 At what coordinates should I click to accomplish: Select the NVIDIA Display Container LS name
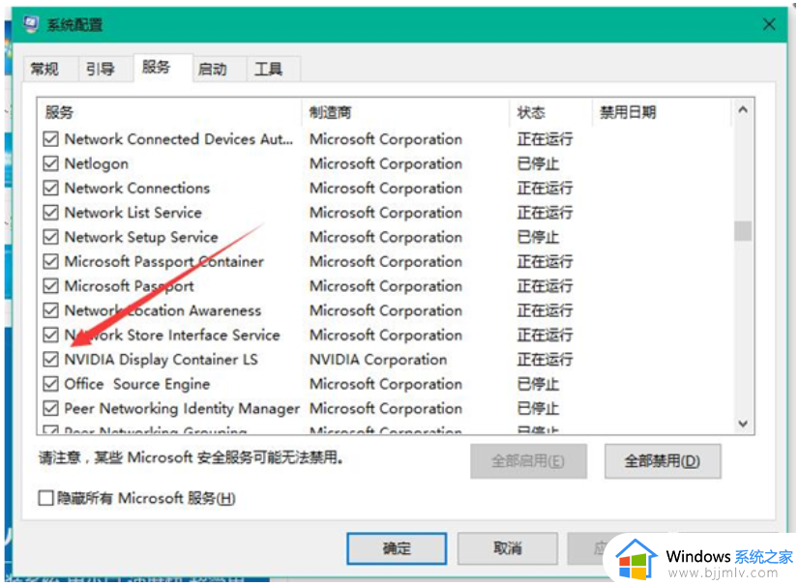click(161, 359)
